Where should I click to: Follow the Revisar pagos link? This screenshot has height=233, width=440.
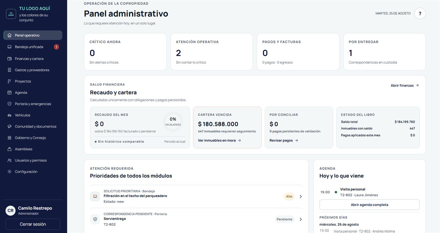coord(284,140)
